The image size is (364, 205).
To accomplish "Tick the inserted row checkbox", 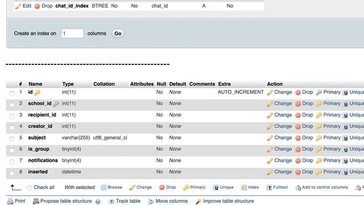I will pos(11,173).
